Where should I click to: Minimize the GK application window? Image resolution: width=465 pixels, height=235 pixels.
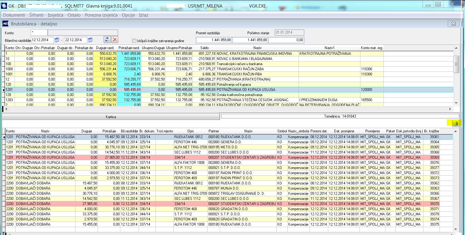(428, 5)
